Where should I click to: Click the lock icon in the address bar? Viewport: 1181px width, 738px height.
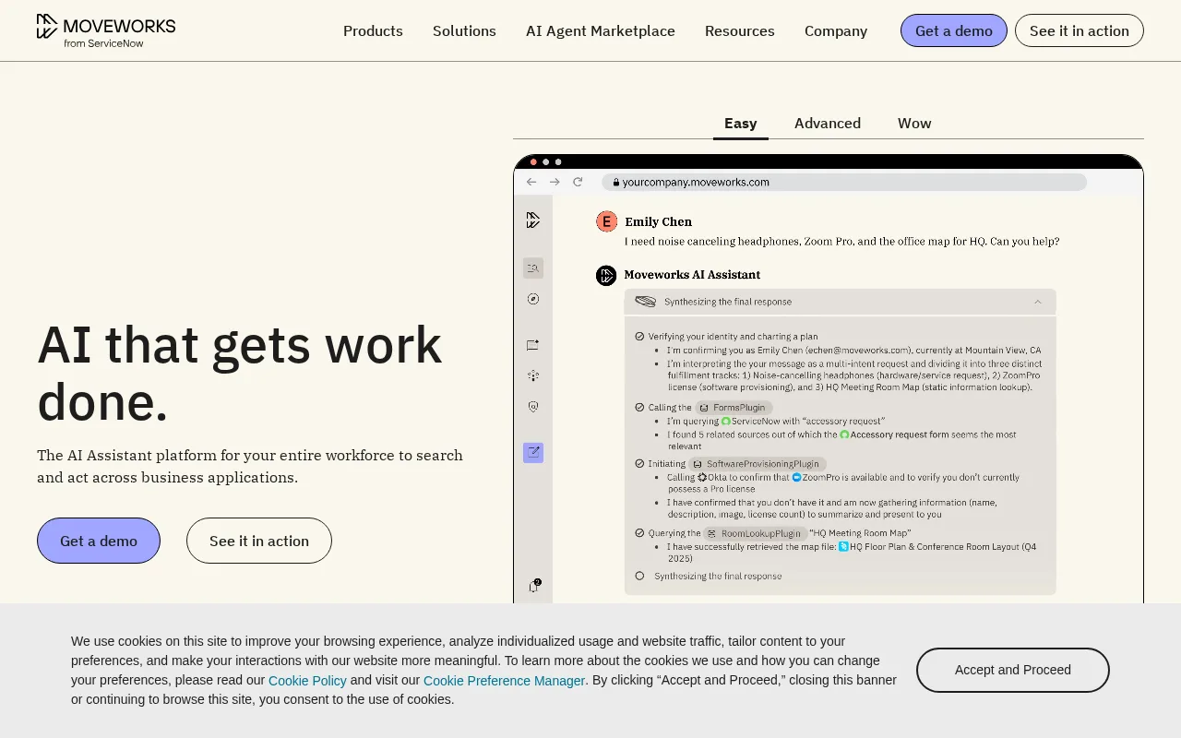click(x=616, y=183)
